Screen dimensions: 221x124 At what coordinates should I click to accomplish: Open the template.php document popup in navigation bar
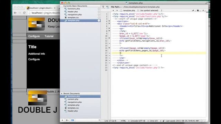[x=129, y=11]
